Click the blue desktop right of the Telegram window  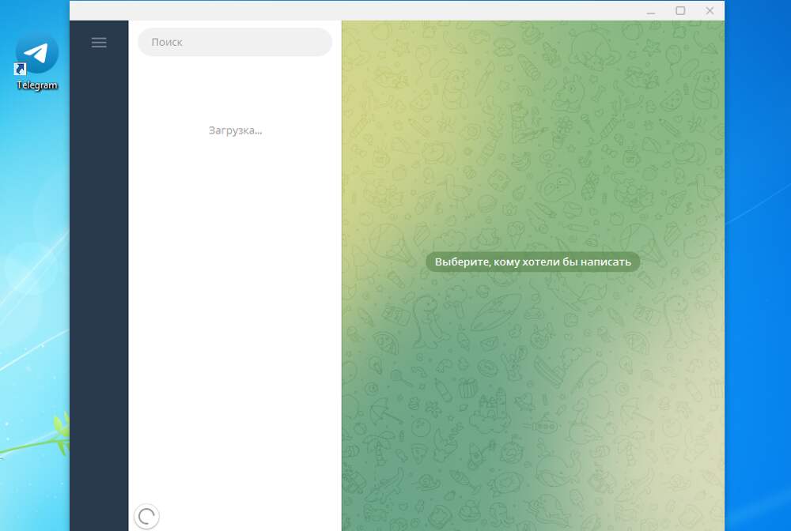[x=758, y=277]
